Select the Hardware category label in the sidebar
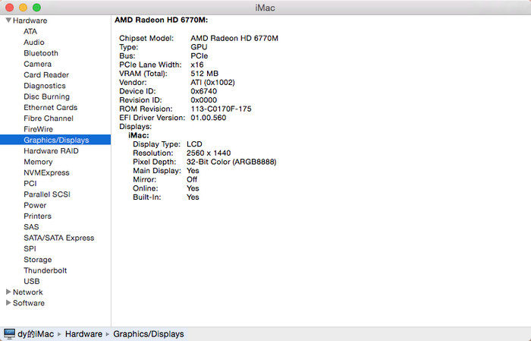This screenshot has width=531, height=341. point(30,21)
